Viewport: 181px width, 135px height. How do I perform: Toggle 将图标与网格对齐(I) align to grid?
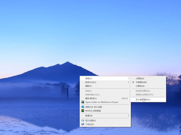coord(144,95)
